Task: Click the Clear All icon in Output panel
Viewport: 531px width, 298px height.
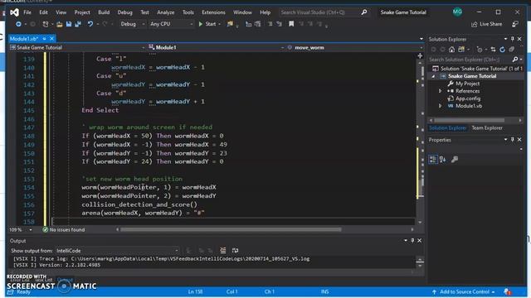Action: 223,250
